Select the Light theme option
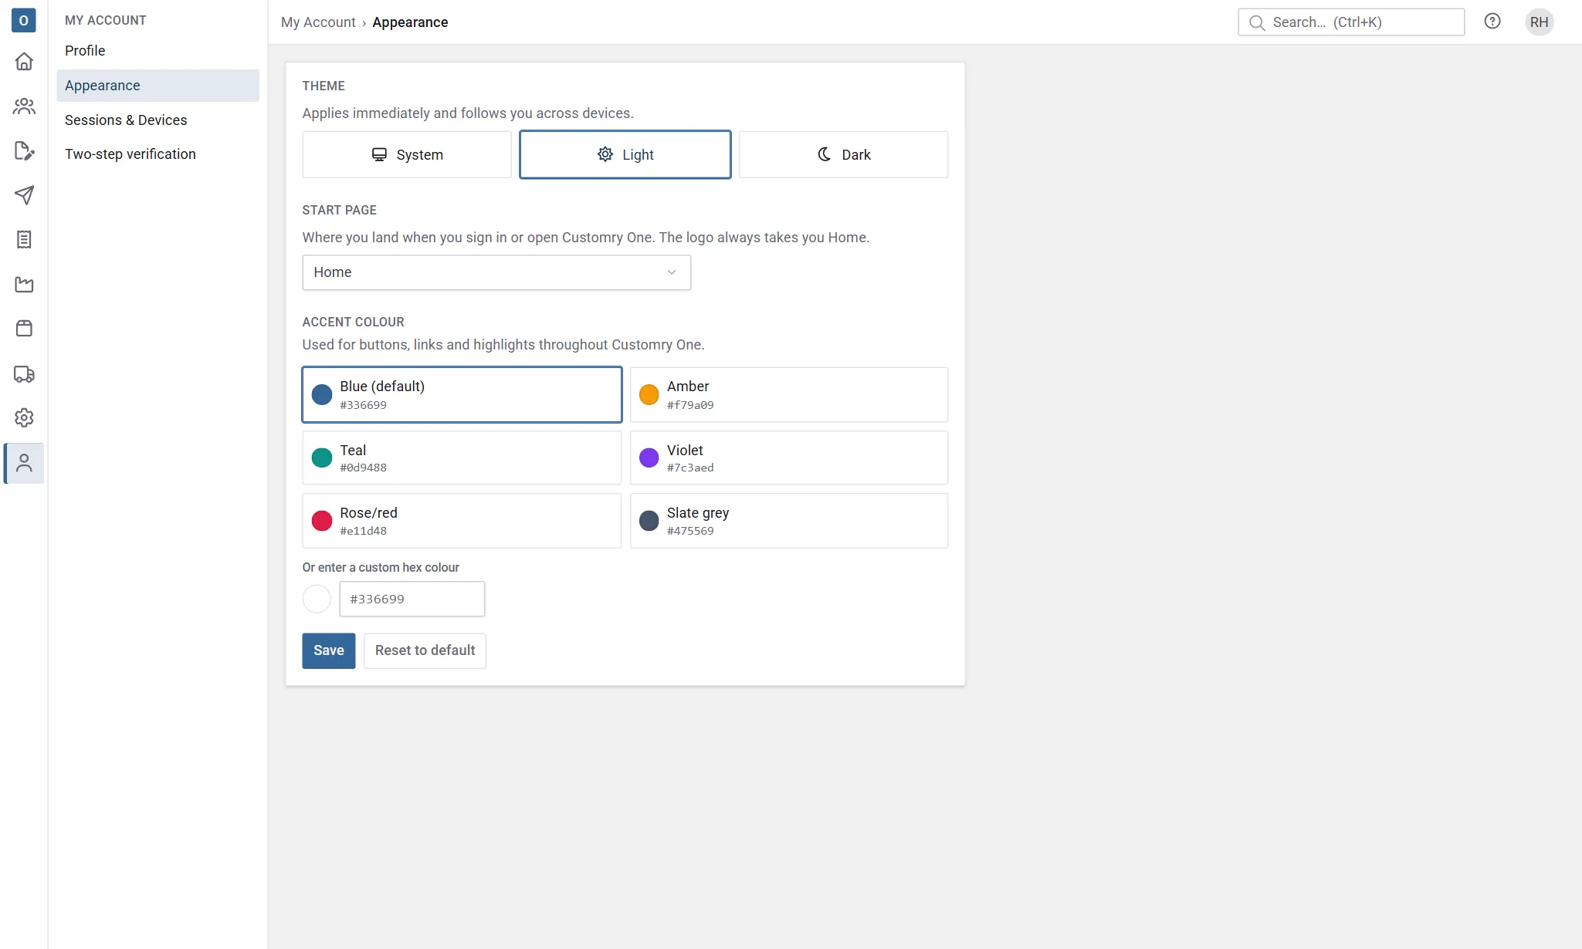The height and width of the screenshot is (949, 1582). (x=625, y=154)
